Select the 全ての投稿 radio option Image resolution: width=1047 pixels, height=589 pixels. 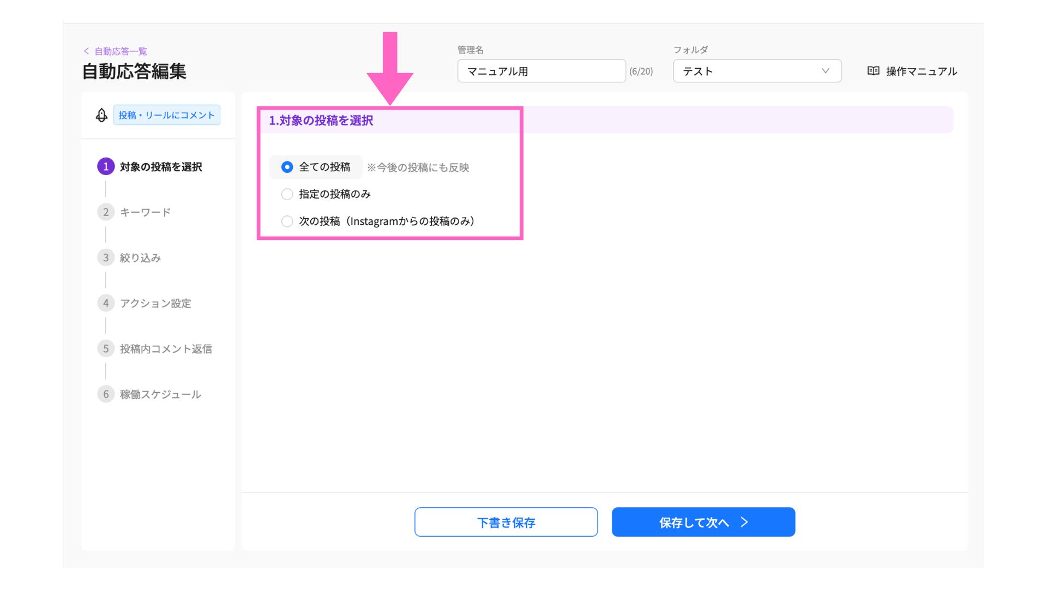[287, 167]
